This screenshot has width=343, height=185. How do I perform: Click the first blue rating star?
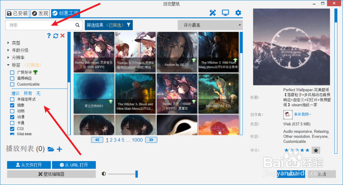click(x=286, y=150)
